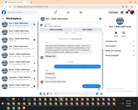Click message 'Are you using a fake profile'
Screen dimensions: 138x110
(55, 82)
